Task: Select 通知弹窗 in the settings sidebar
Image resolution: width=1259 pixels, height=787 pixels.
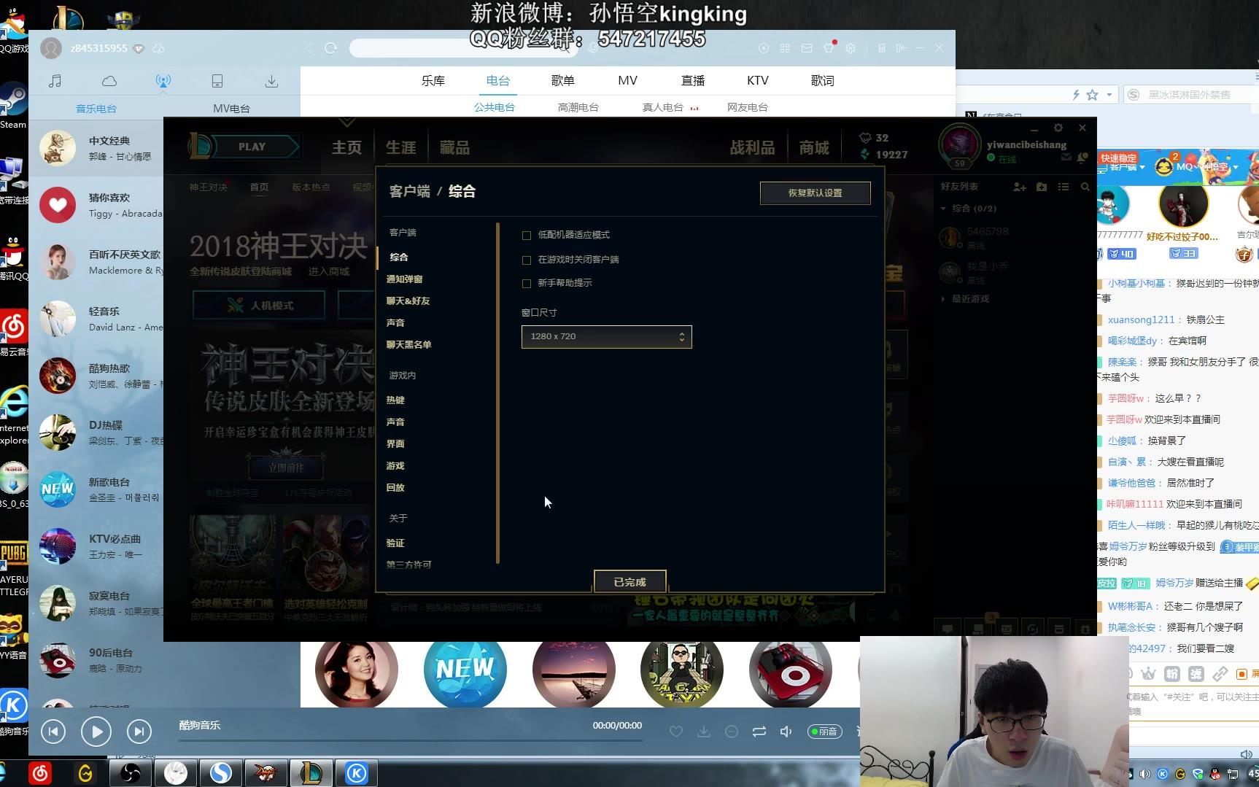Action: [x=405, y=279]
